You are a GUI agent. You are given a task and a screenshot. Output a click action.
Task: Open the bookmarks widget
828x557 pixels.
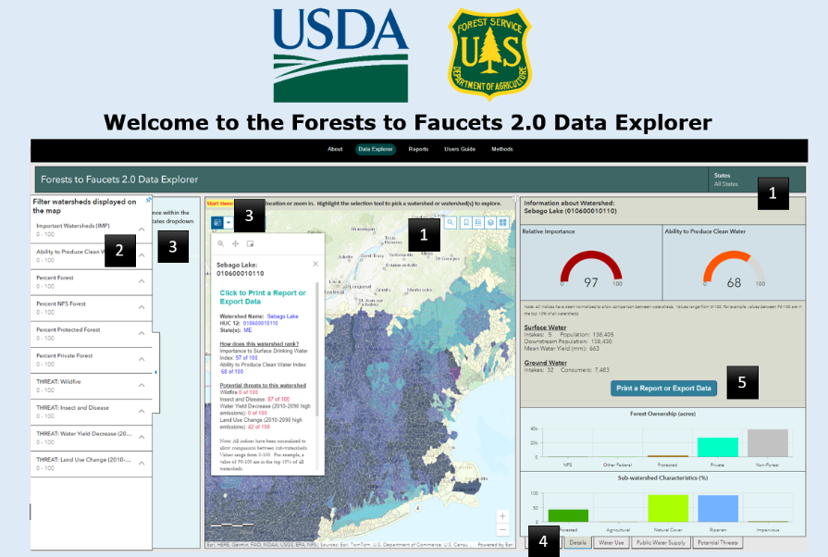pos(466,223)
